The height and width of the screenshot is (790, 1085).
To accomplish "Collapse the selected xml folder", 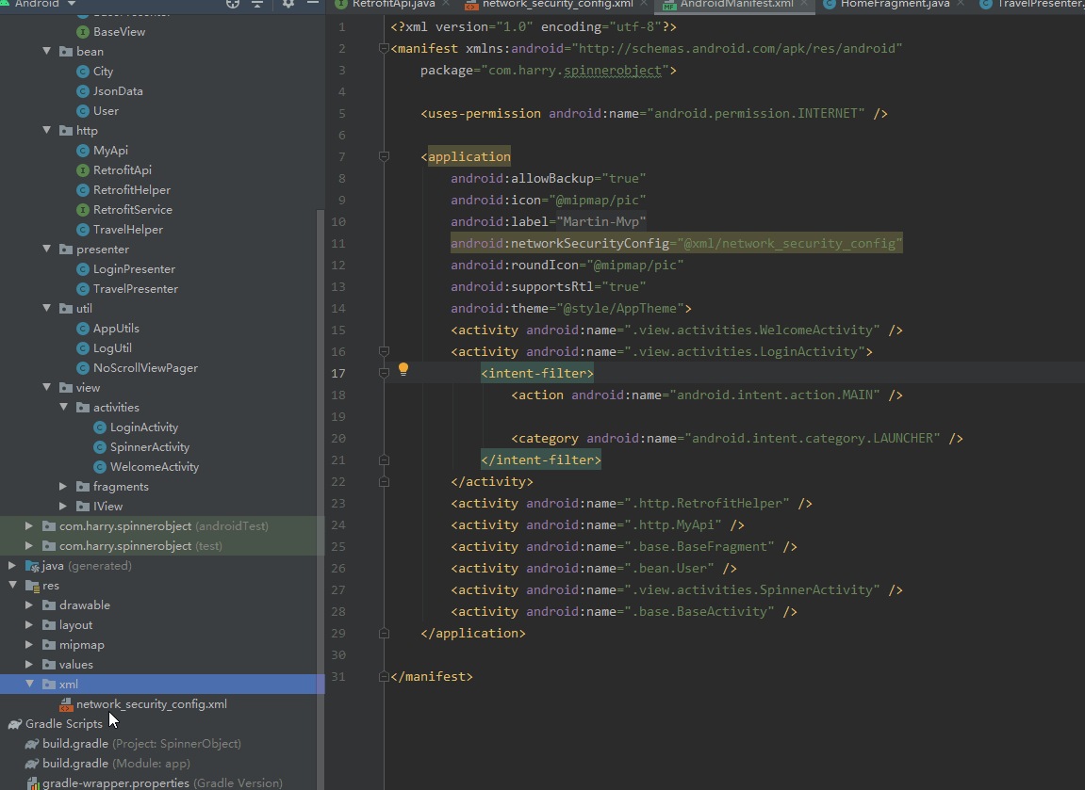I will pos(30,684).
